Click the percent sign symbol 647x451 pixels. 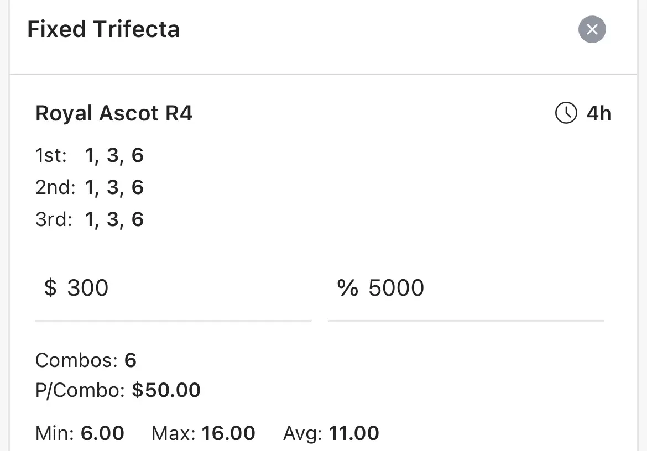click(347, 288)
